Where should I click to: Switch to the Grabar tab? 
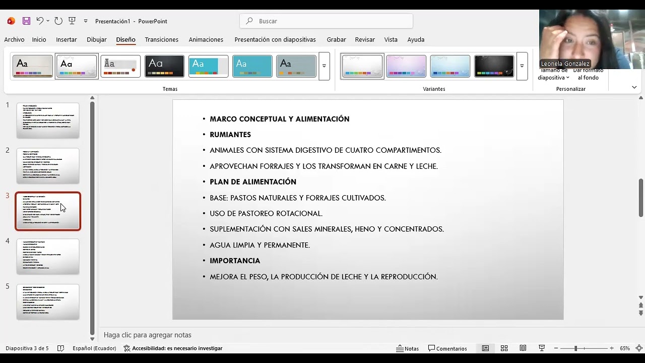336,39
